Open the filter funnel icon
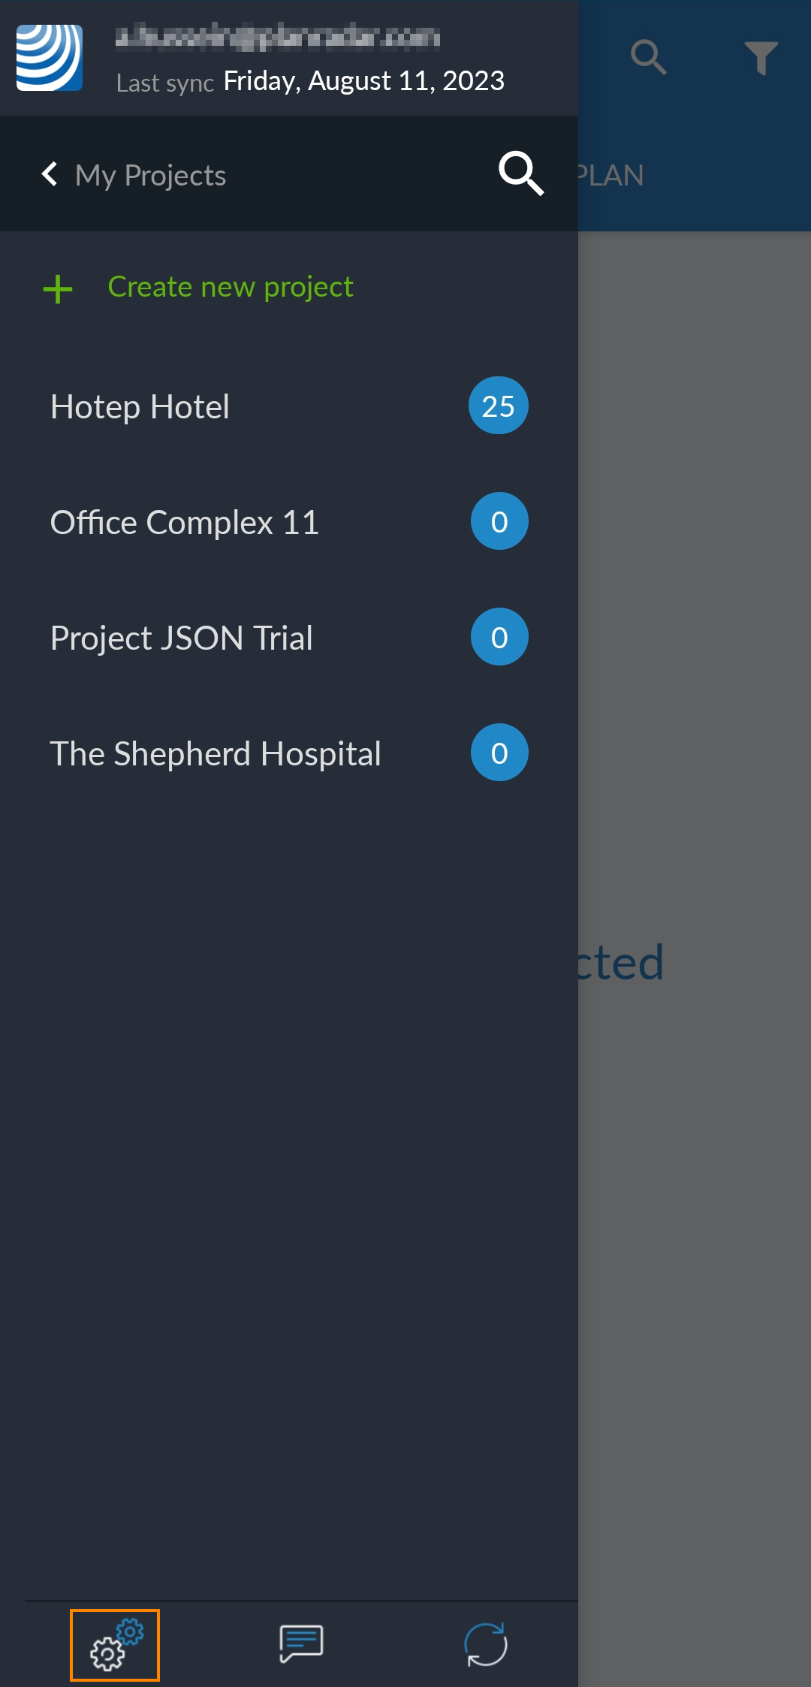 [761, 58]
